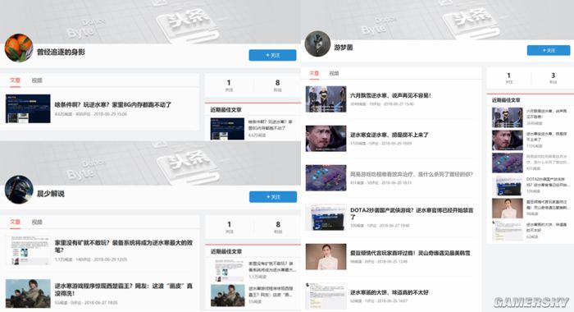574x312 pixels.
Task: Open 晨少解说 sidebar thumbnail of 家里没有矿 article
Action: [x=228, y=271]
